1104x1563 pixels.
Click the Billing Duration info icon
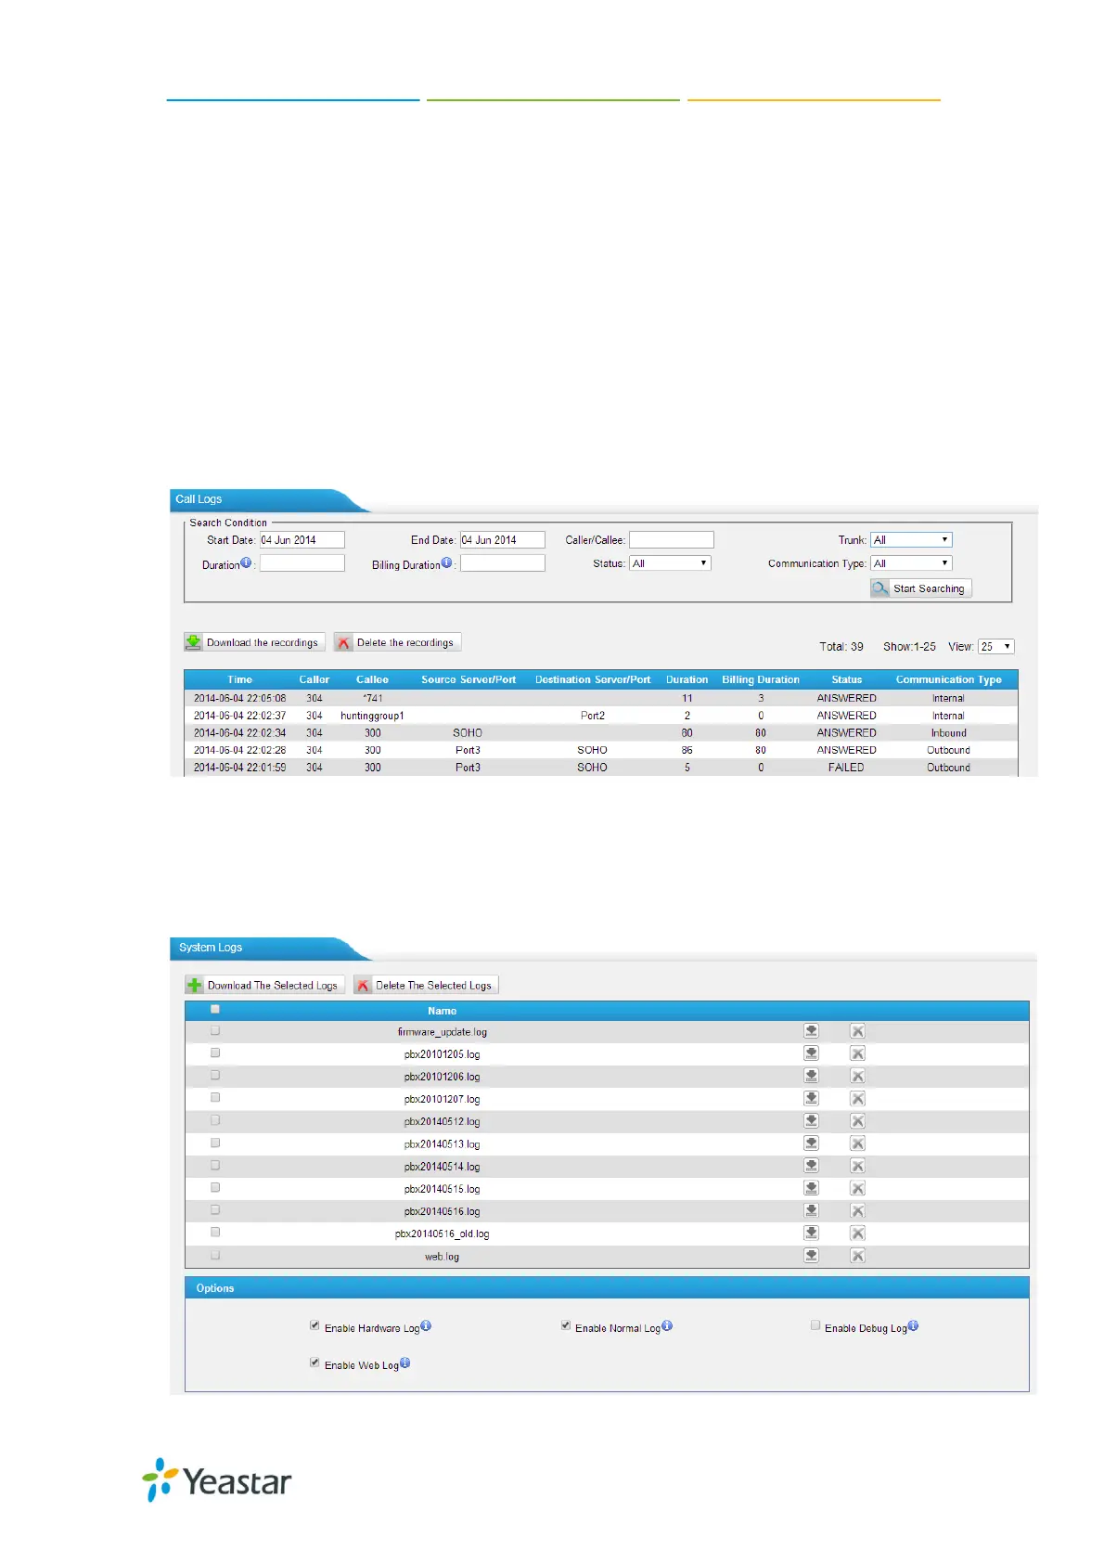(446, 562)
